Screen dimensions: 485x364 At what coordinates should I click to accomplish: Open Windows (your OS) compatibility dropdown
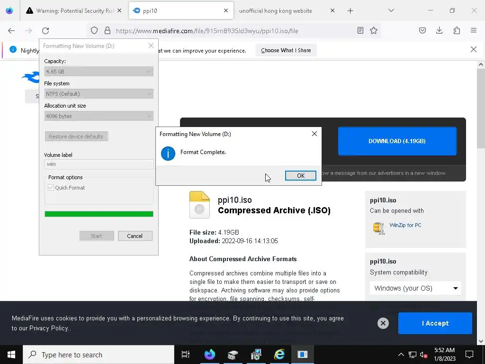click(x=415, y=288)
